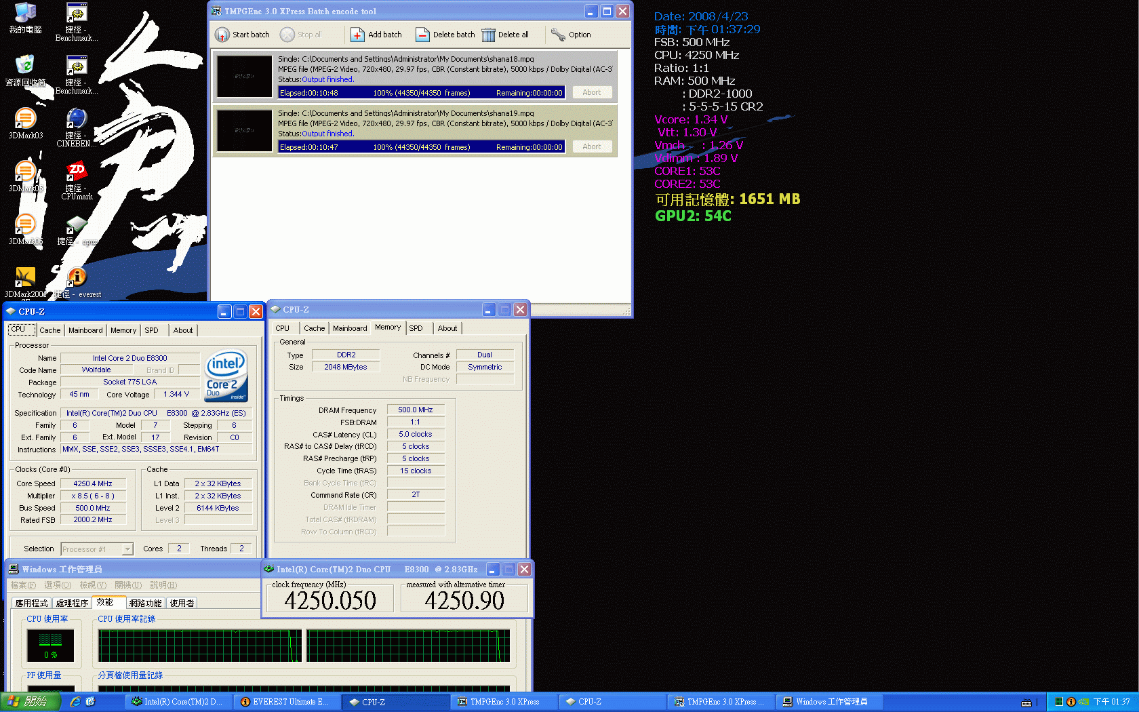Switch to 處理程序 tab in Task Manager
This screenshot has width=1139, height=712.
pyautogui.click(x=72, y=603)
